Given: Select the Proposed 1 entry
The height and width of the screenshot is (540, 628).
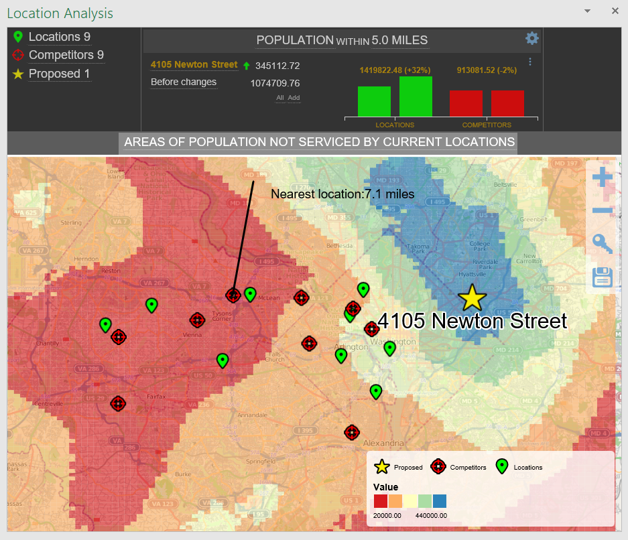Looking at the screenshot, I should (59, 74).
